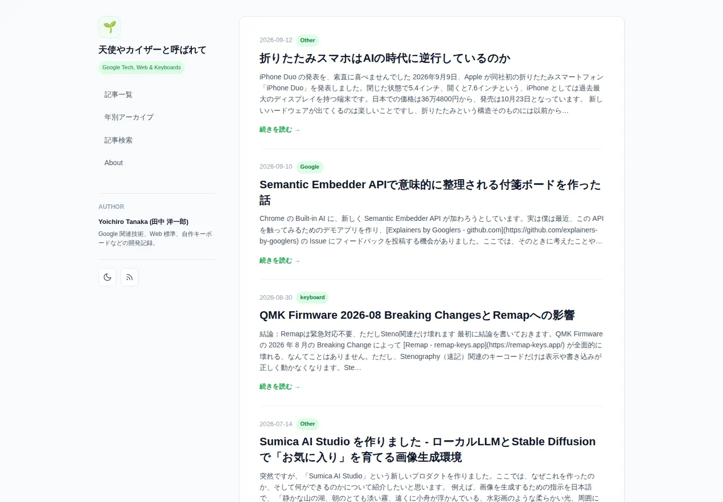The image size is (723, 502).
Task: Click date 2026-09-10
Action: (x=276, y=167)
